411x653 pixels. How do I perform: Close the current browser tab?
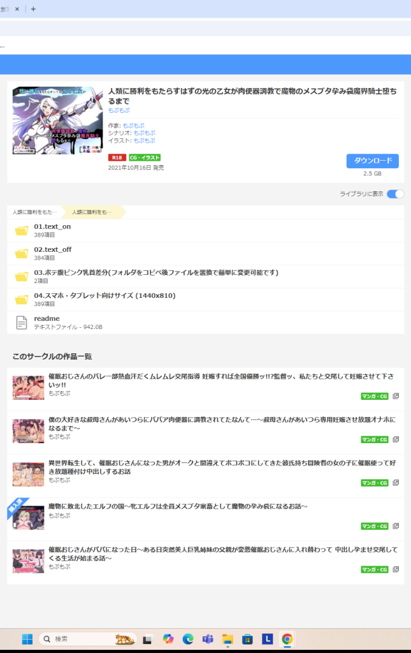(17, 9)
